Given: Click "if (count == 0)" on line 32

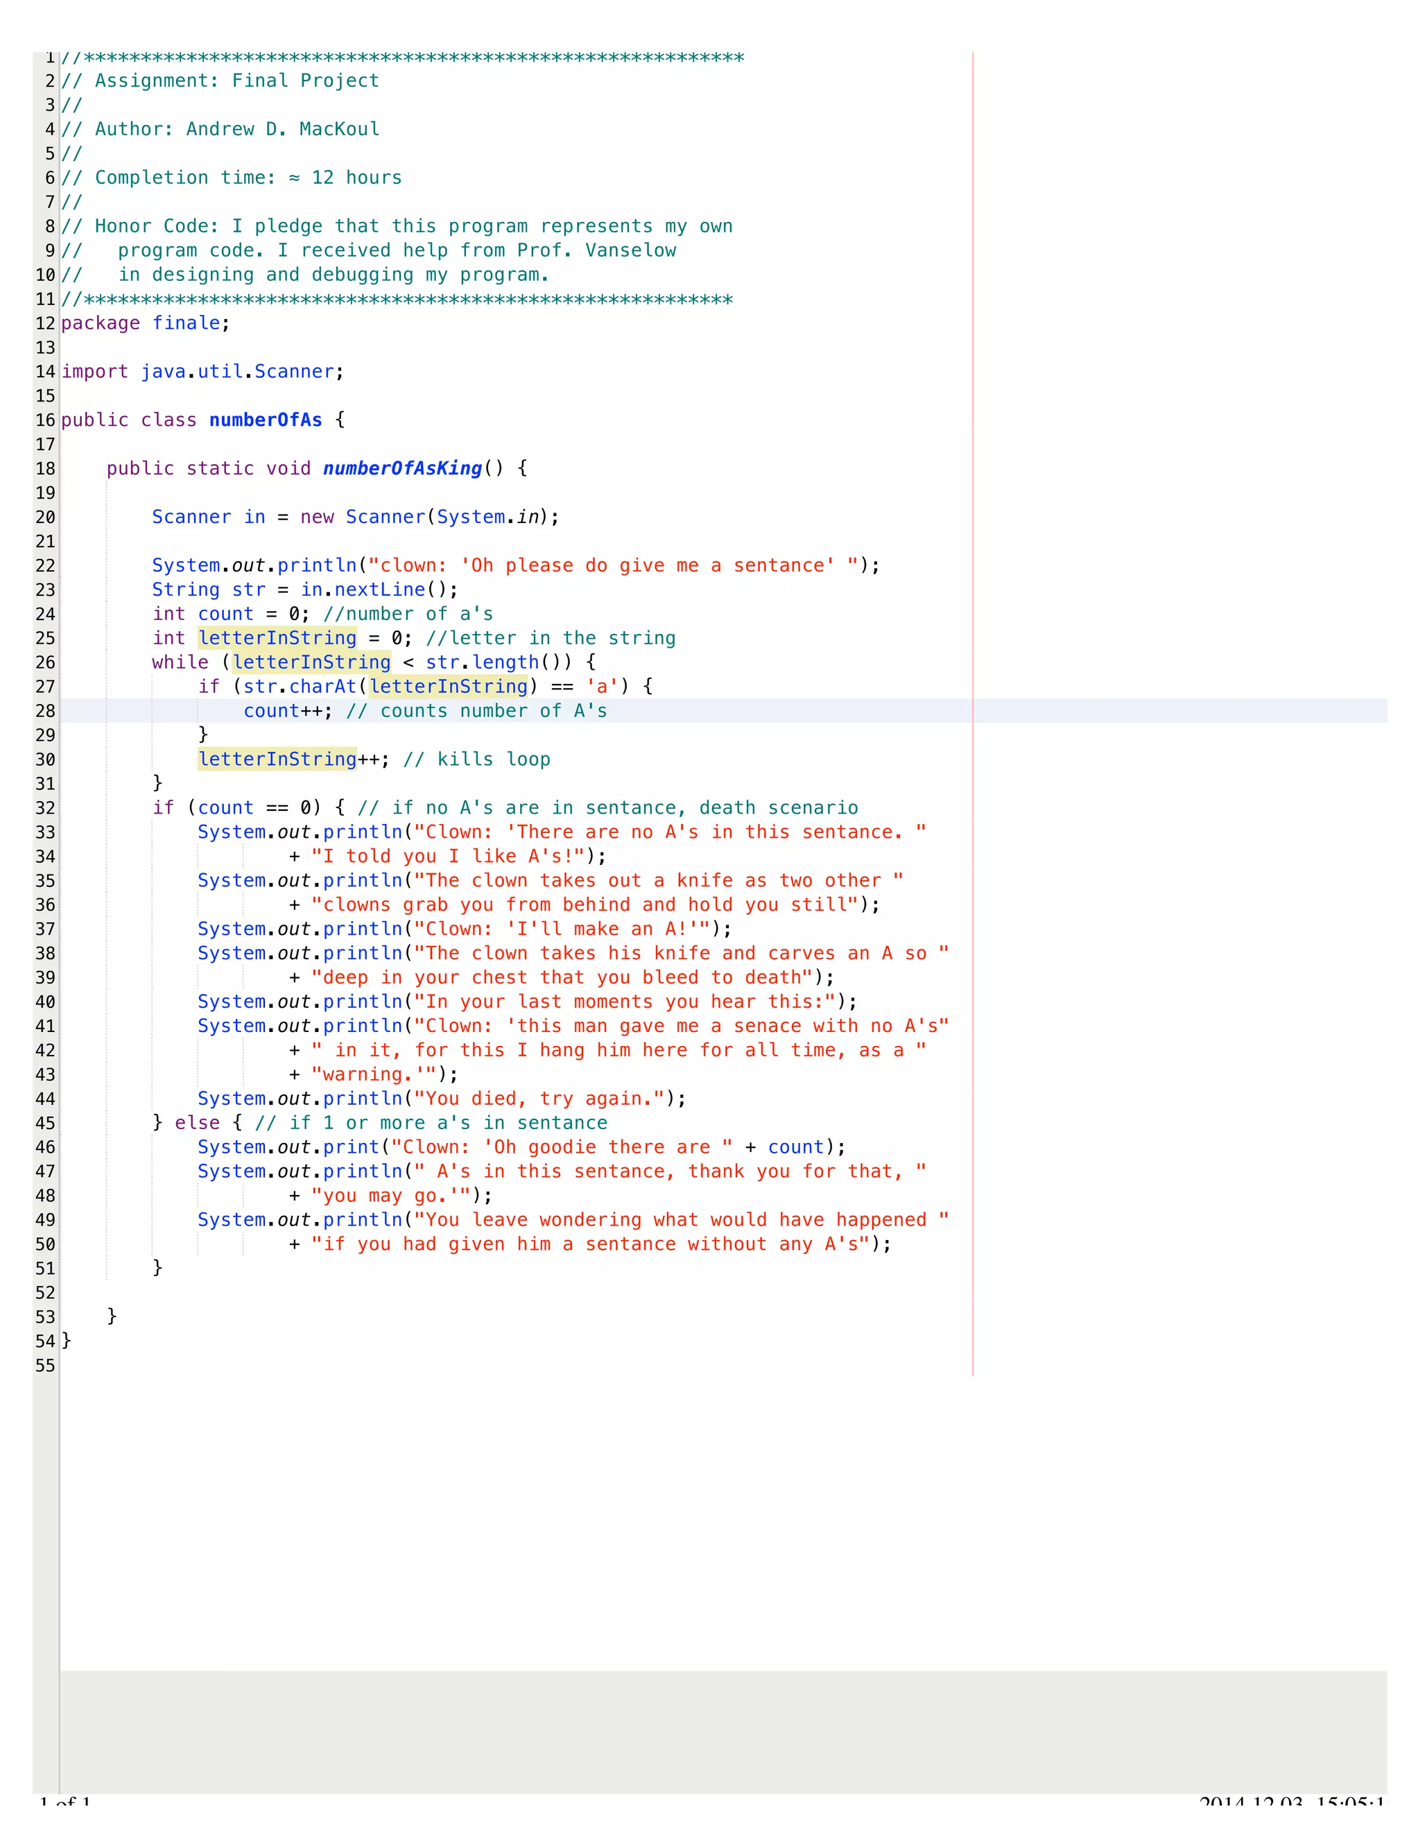Looking at the screenshot, I should click(x=237, y=808).
